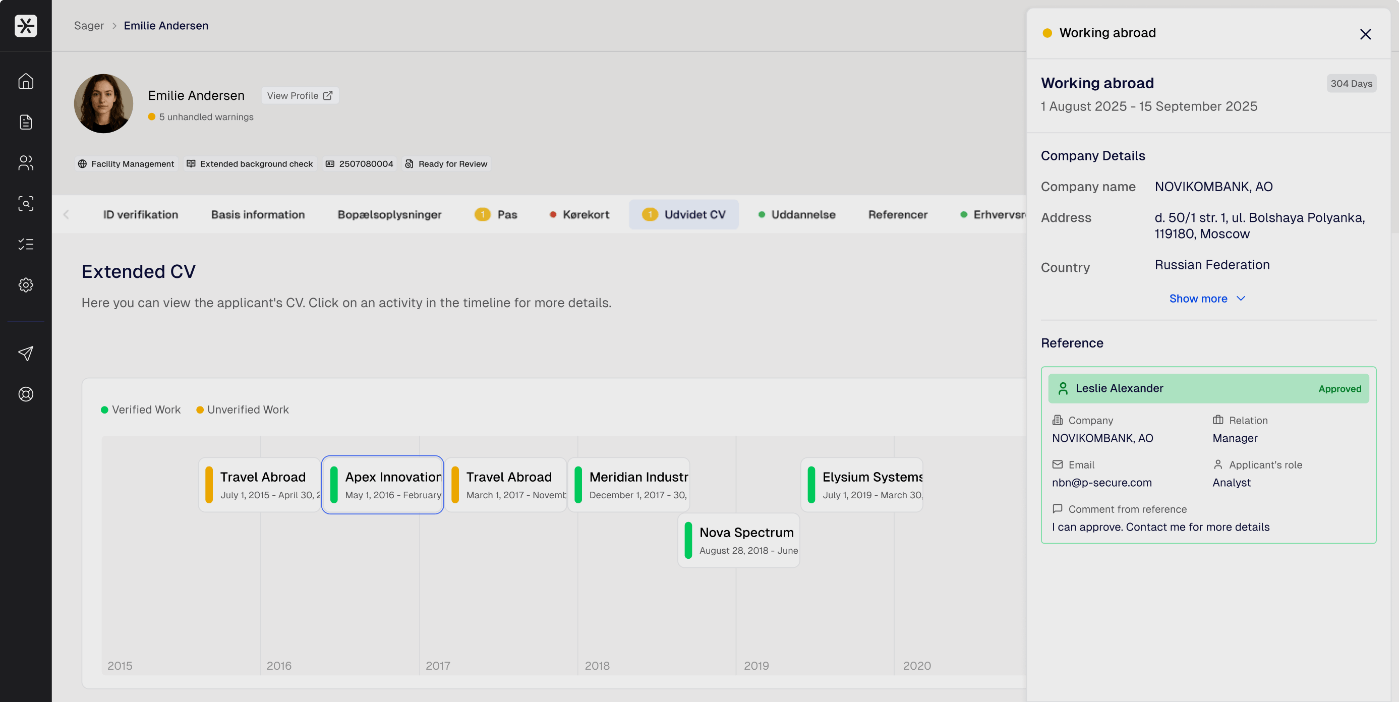Open the checklist icon in sidebar

[26, 244]
